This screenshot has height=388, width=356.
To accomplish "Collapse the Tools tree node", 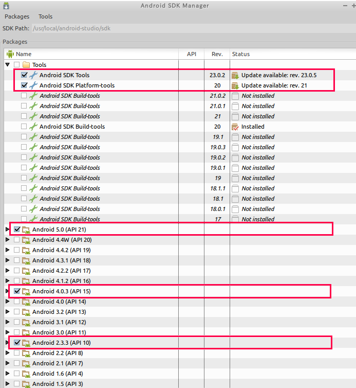I will point(8,65).
